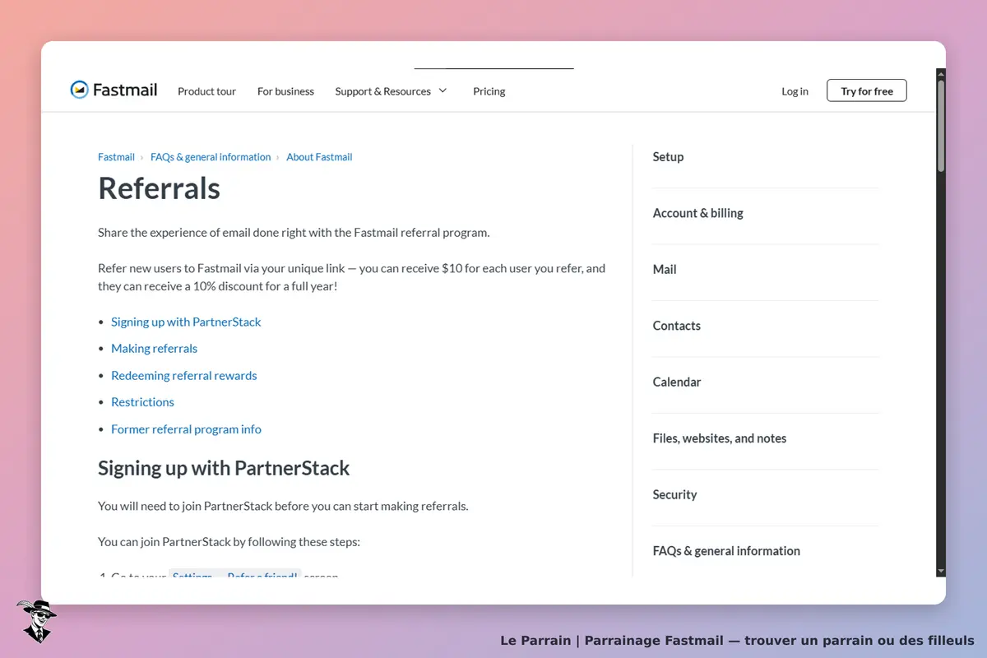Open About Fastmail breadcrumb
Image resolution: width=987 pixels, height=658 pixels.
(319, 157)
